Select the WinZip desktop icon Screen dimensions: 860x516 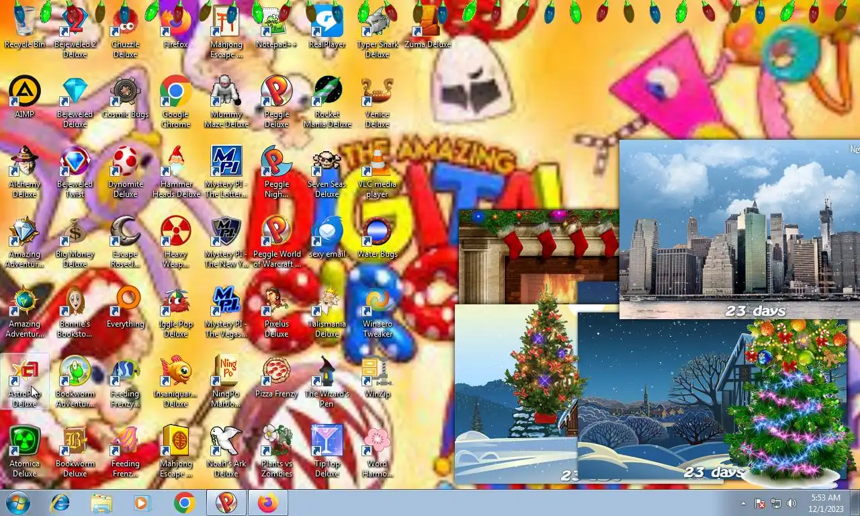click(377, 376)
